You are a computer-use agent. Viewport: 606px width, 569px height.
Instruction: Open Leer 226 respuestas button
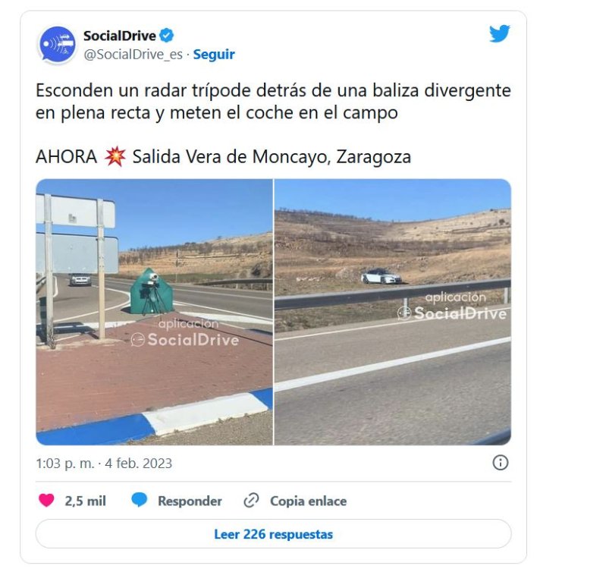click(273, 534)
